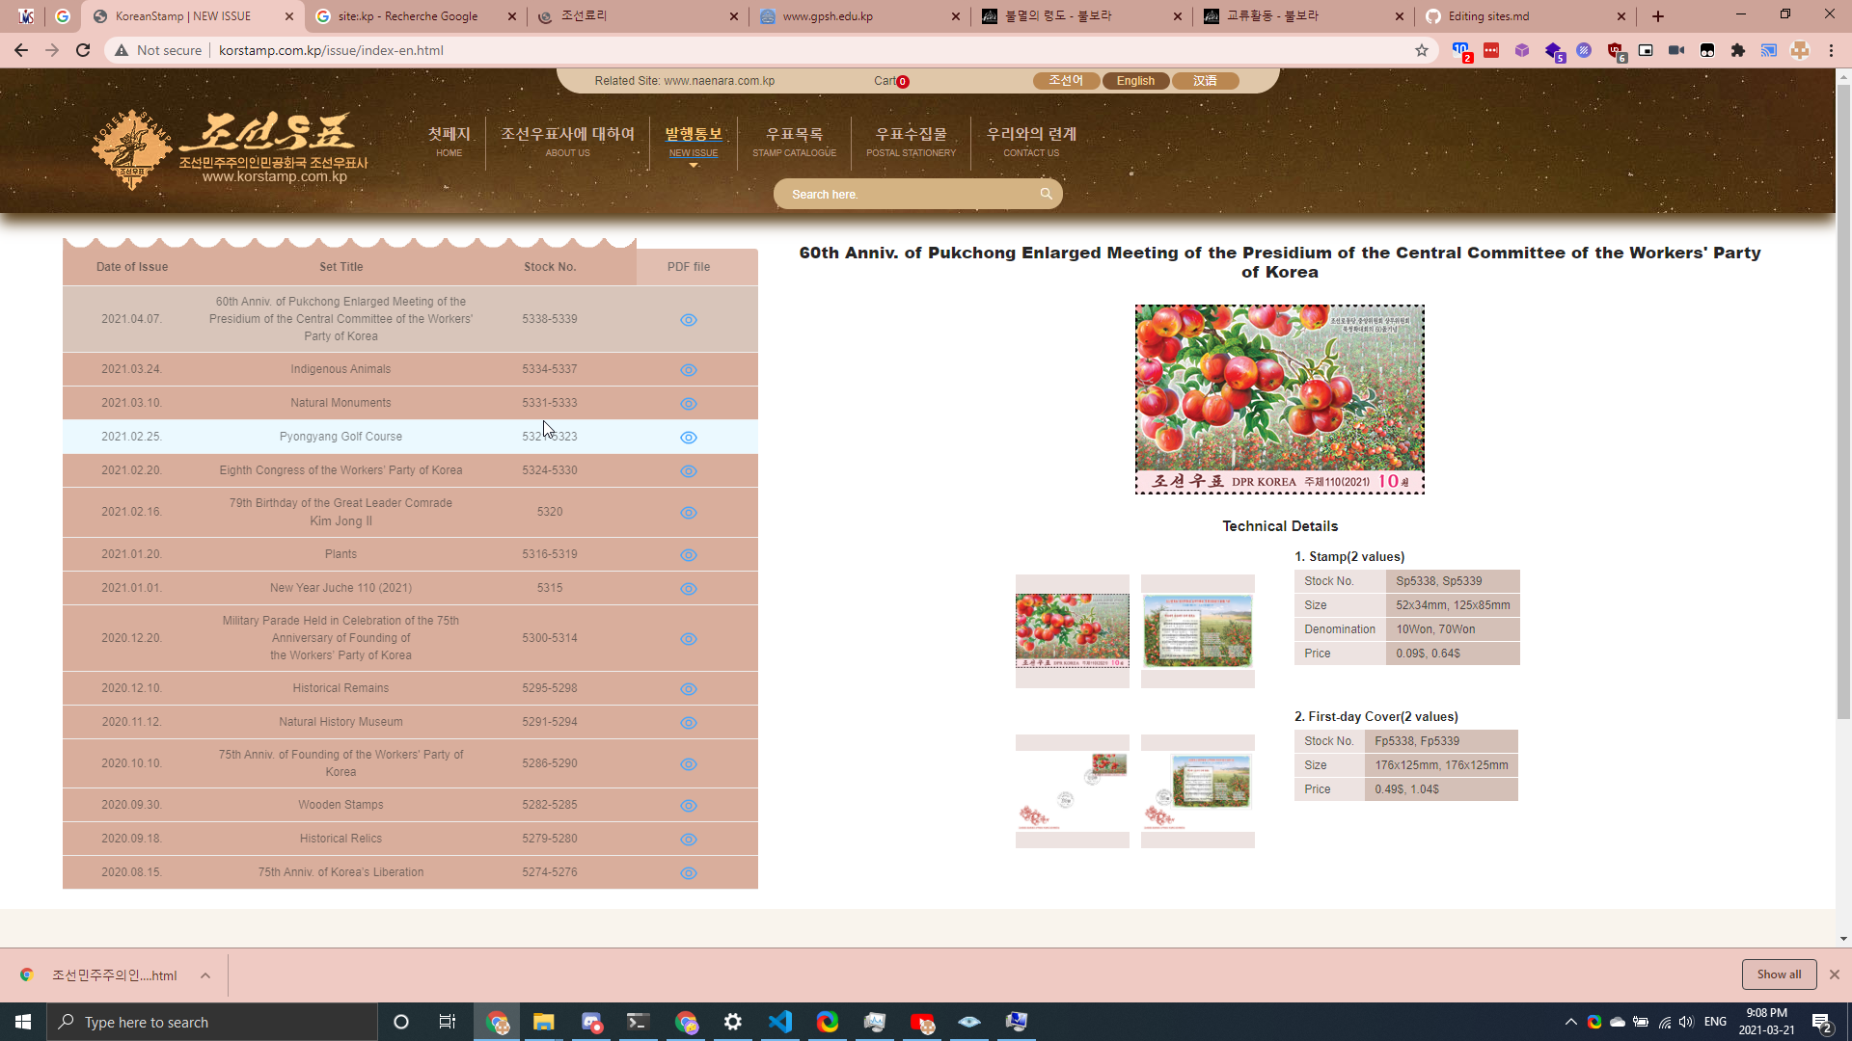1852x1041 pixels.
Task: Click the Korea Stamp logo emblem
Action: point(132,149)
